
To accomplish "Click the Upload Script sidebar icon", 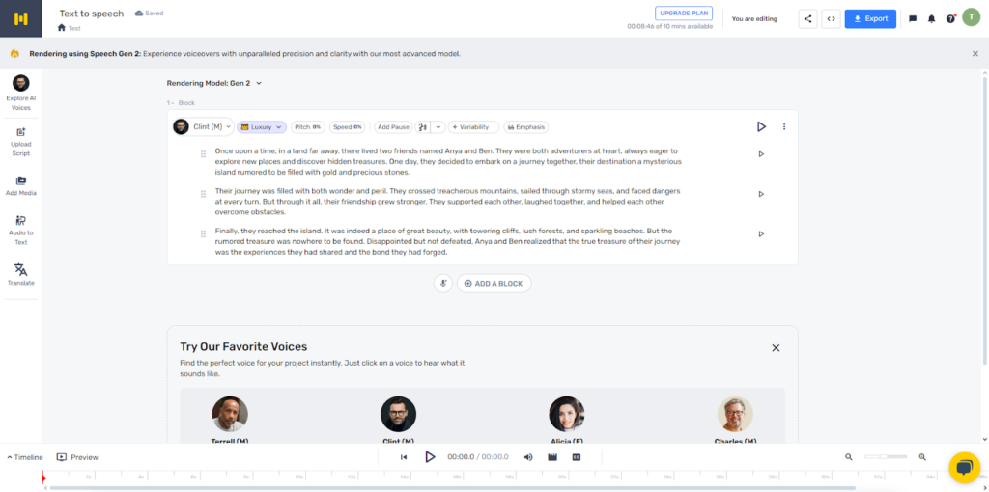I will (x=20, y=140).
